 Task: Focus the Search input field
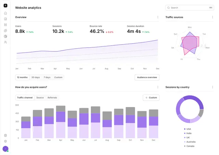(190, 8)
